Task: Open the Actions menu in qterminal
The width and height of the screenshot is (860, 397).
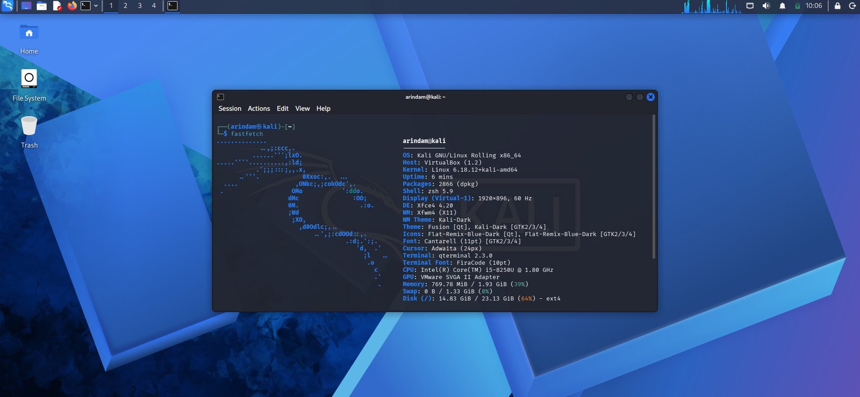Action: click(259, 108)
